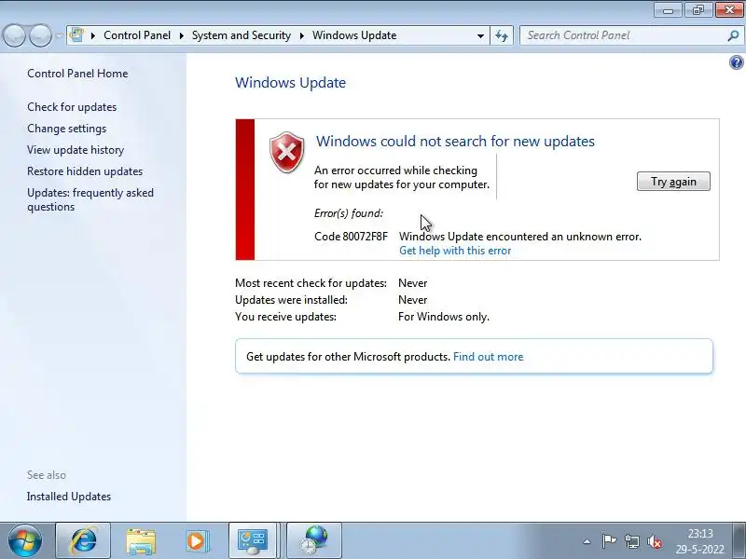Expand the arrow after Control Panel breadcrumb

tap(181, 35)
